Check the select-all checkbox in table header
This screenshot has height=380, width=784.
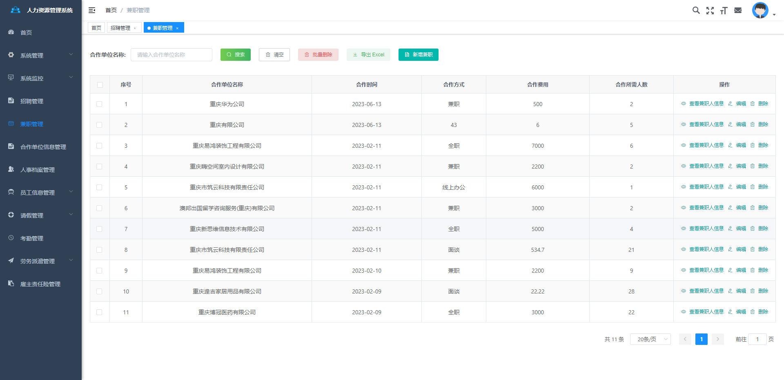point(100,85)
